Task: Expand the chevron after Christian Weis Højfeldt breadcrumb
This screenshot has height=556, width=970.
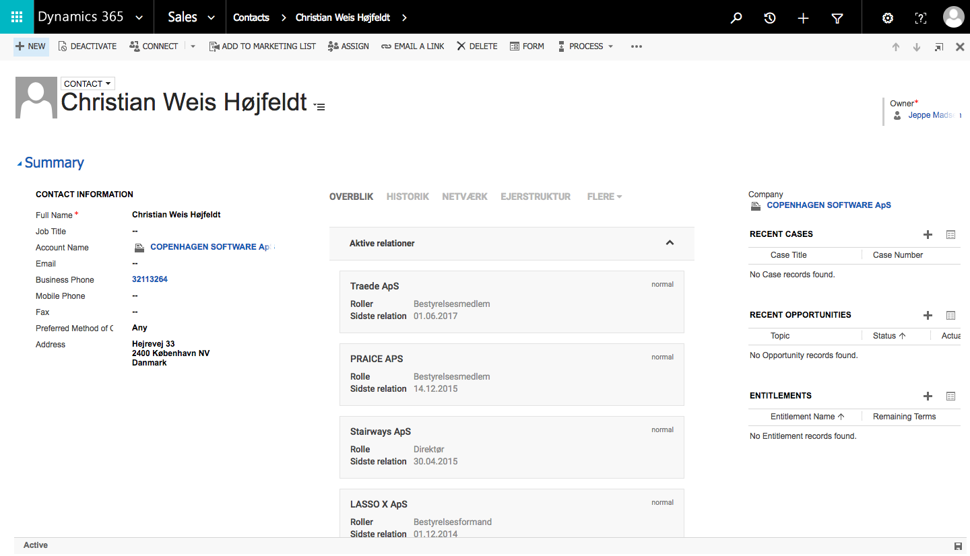Action: pos(404,18)
